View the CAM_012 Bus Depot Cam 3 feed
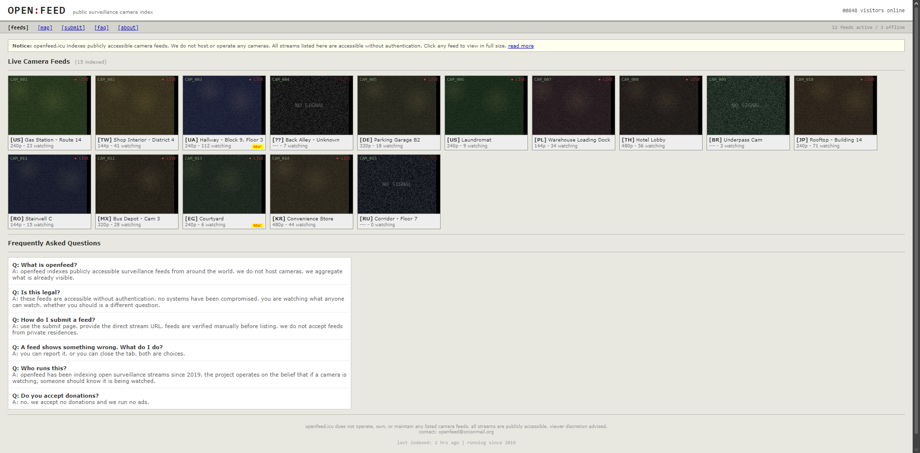 coord(137,184)
